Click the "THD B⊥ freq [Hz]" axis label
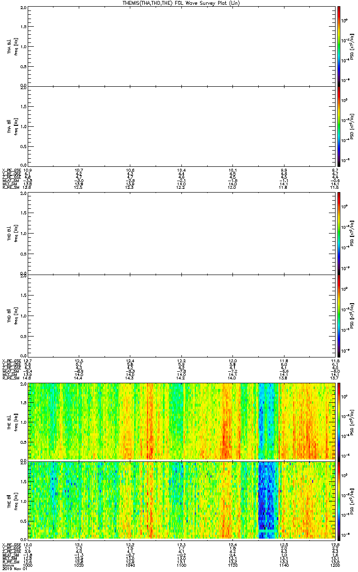 click(x=12, y=234)
